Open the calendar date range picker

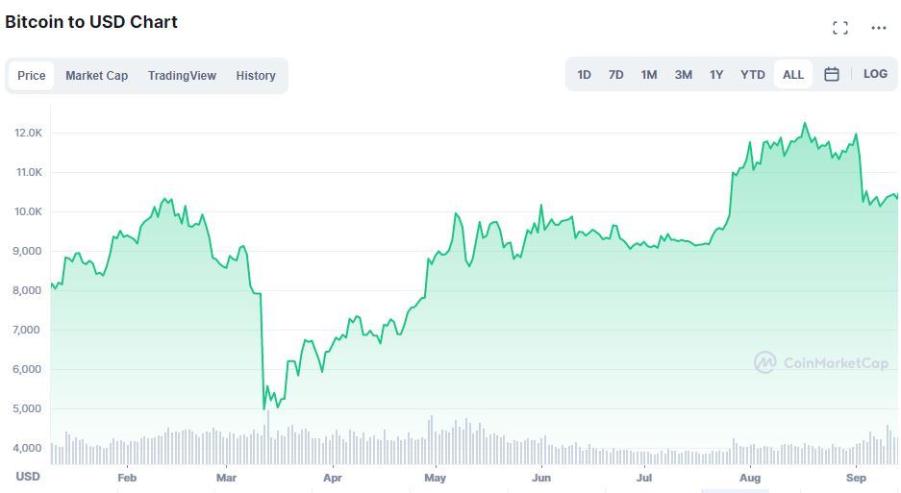coord(832,74)
